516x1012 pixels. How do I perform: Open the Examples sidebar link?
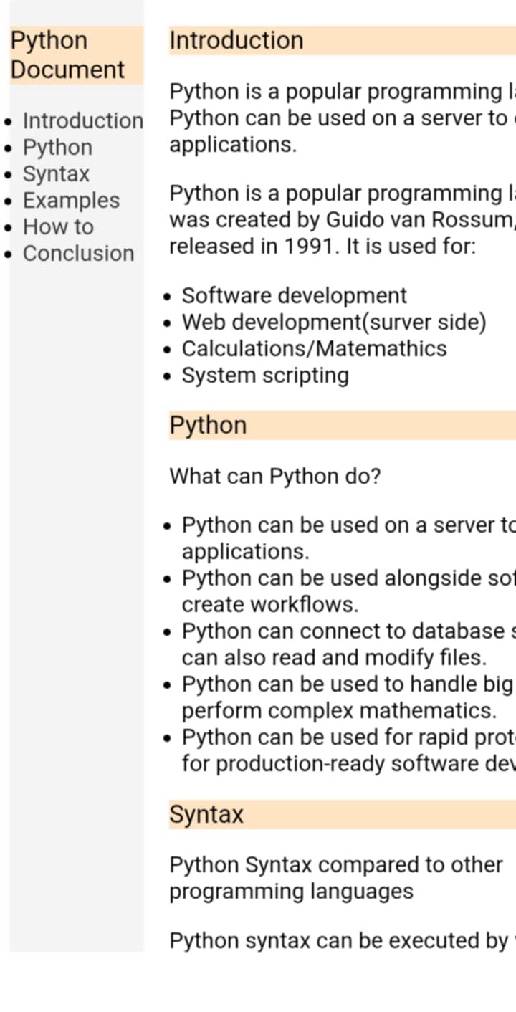[71, 200]
